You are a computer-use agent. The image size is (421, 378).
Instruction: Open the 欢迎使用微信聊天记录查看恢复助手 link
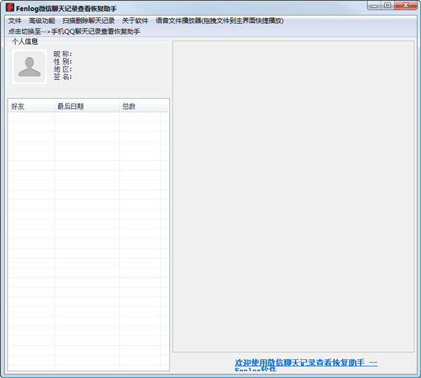pos(306,365)
